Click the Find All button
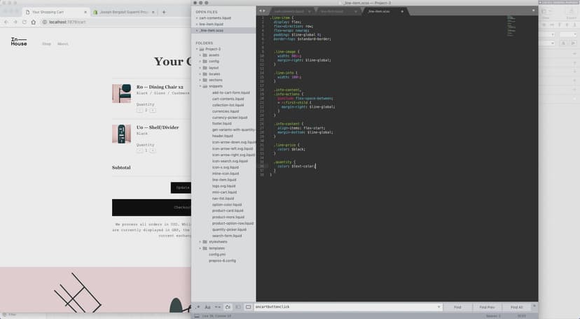Image resolution: width=580 pixels, height=319 pixels. [x=516, y=307]
